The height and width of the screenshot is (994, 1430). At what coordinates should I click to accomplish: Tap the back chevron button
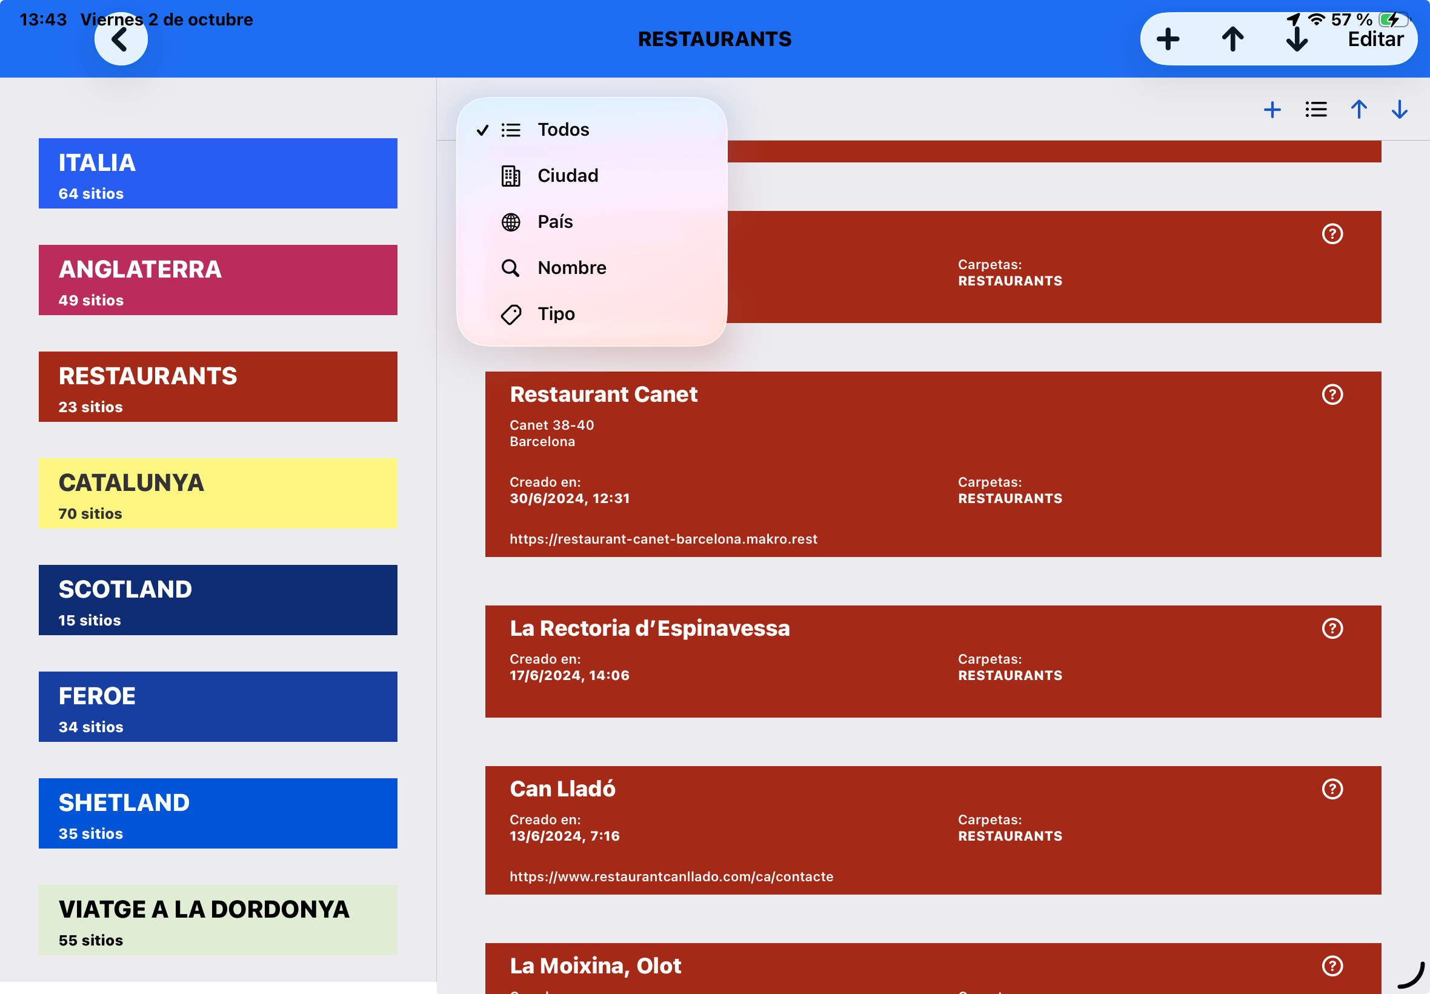pyautogui.click(x=121, y=39)
